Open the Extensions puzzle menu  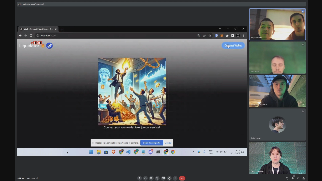227,36
